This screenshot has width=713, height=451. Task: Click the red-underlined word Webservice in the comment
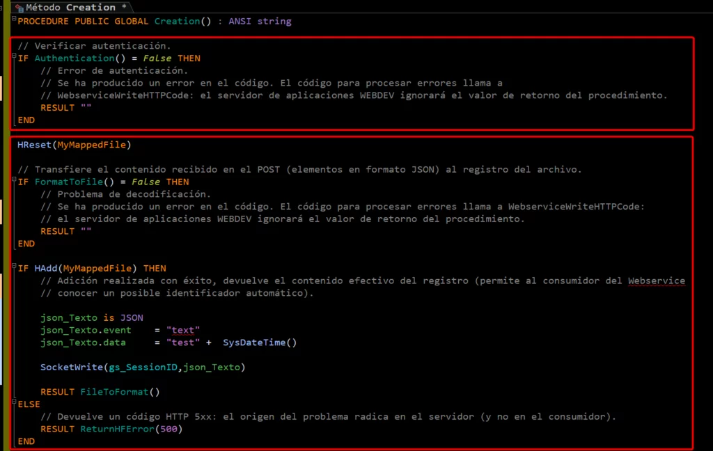click(x=656, y=280)
